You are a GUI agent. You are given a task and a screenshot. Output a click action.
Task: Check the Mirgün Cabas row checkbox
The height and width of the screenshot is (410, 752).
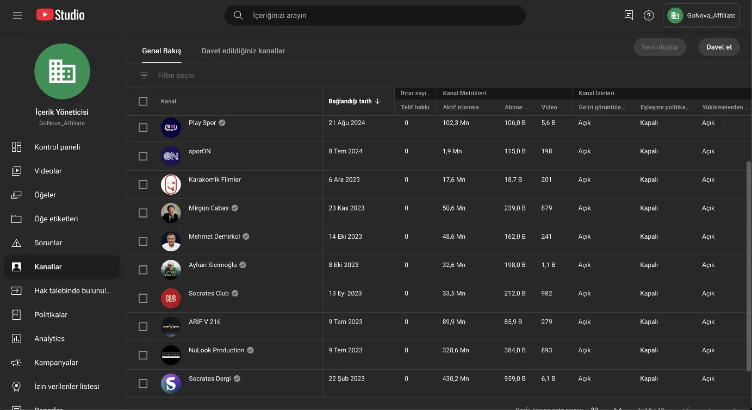pyautogui.click(x=143, y=213)
